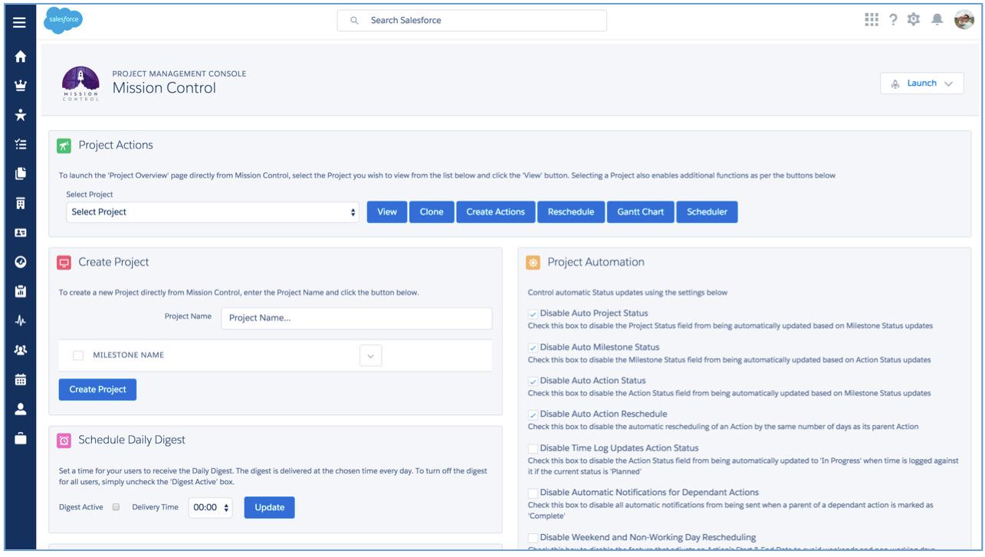Click the Schedule Daily Digest heading text

click(x=132, y=440)
